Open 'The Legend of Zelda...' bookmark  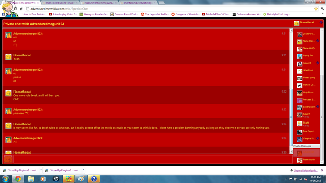(x=155, y=14)
